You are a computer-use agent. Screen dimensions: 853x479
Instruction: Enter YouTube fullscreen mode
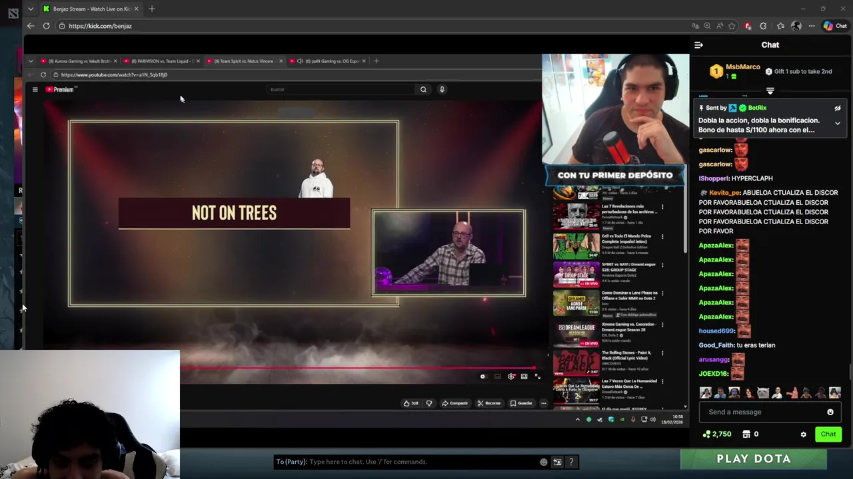click(538, 377)
